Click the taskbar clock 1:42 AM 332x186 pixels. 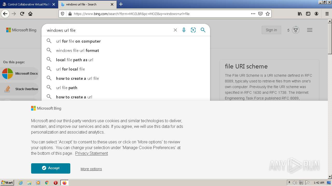tap(319, 183)
